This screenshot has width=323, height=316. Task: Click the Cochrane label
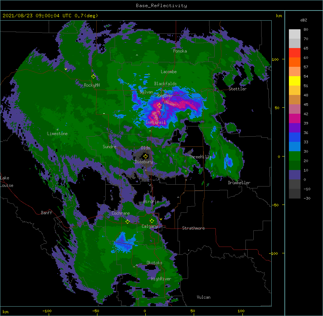pos(121,213)
